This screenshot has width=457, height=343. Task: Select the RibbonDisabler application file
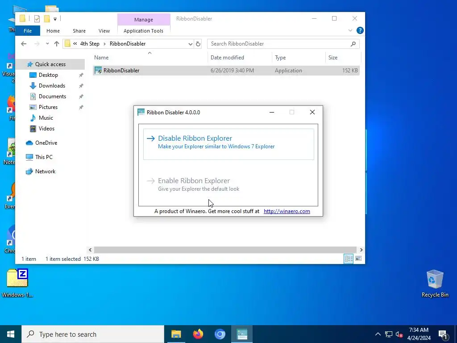226,71
